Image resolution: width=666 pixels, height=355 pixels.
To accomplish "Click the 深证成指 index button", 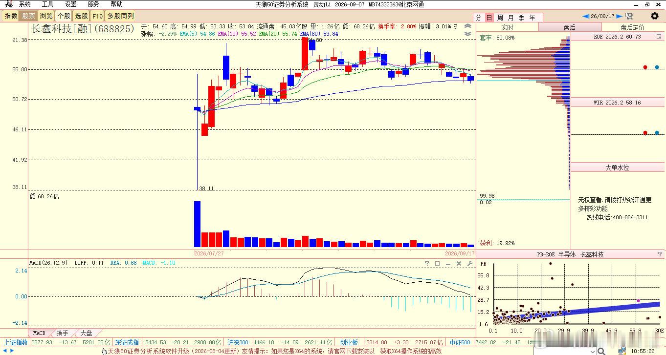I will (127, 343).
